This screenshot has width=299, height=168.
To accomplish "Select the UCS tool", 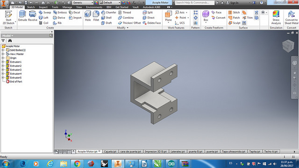I will coord(180,23).
